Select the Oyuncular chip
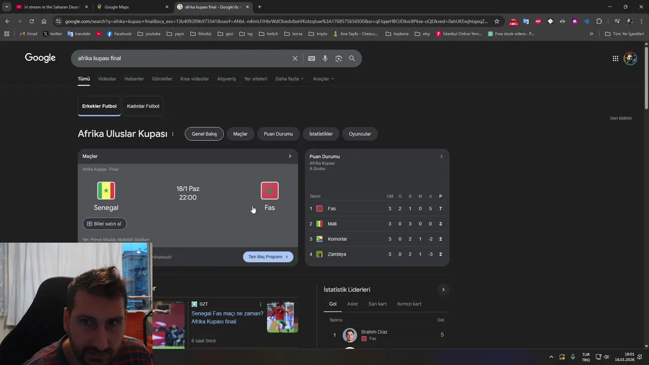Screen dimensions: 649x365 (x=360, y=134)
